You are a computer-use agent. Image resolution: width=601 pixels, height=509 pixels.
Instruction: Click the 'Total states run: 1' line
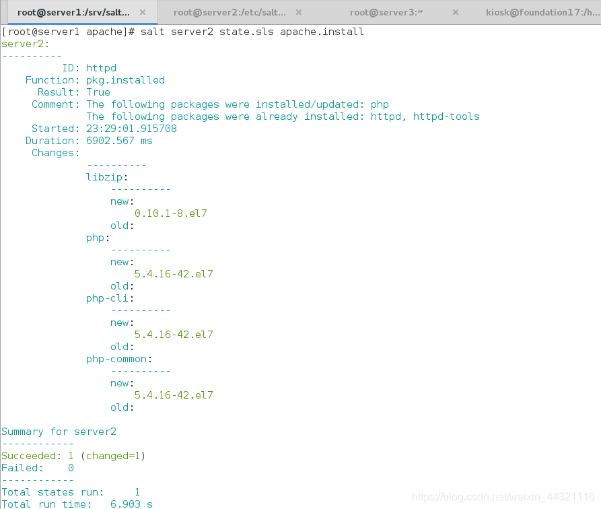[71, 492]
